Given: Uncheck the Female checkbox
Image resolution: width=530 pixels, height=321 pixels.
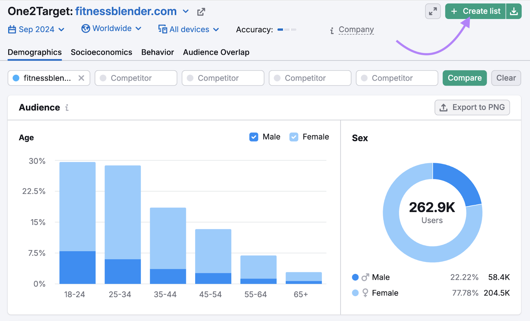Looking at the screenshot, I should coord(294,137).
